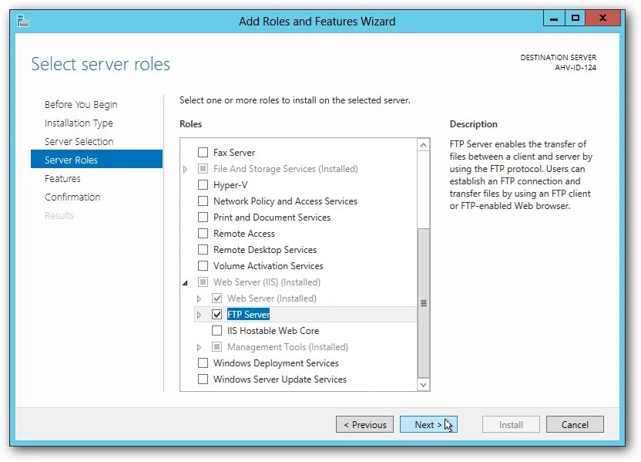Check the Fax Server role
641x462 pixels.
click(x=203, y=152)
